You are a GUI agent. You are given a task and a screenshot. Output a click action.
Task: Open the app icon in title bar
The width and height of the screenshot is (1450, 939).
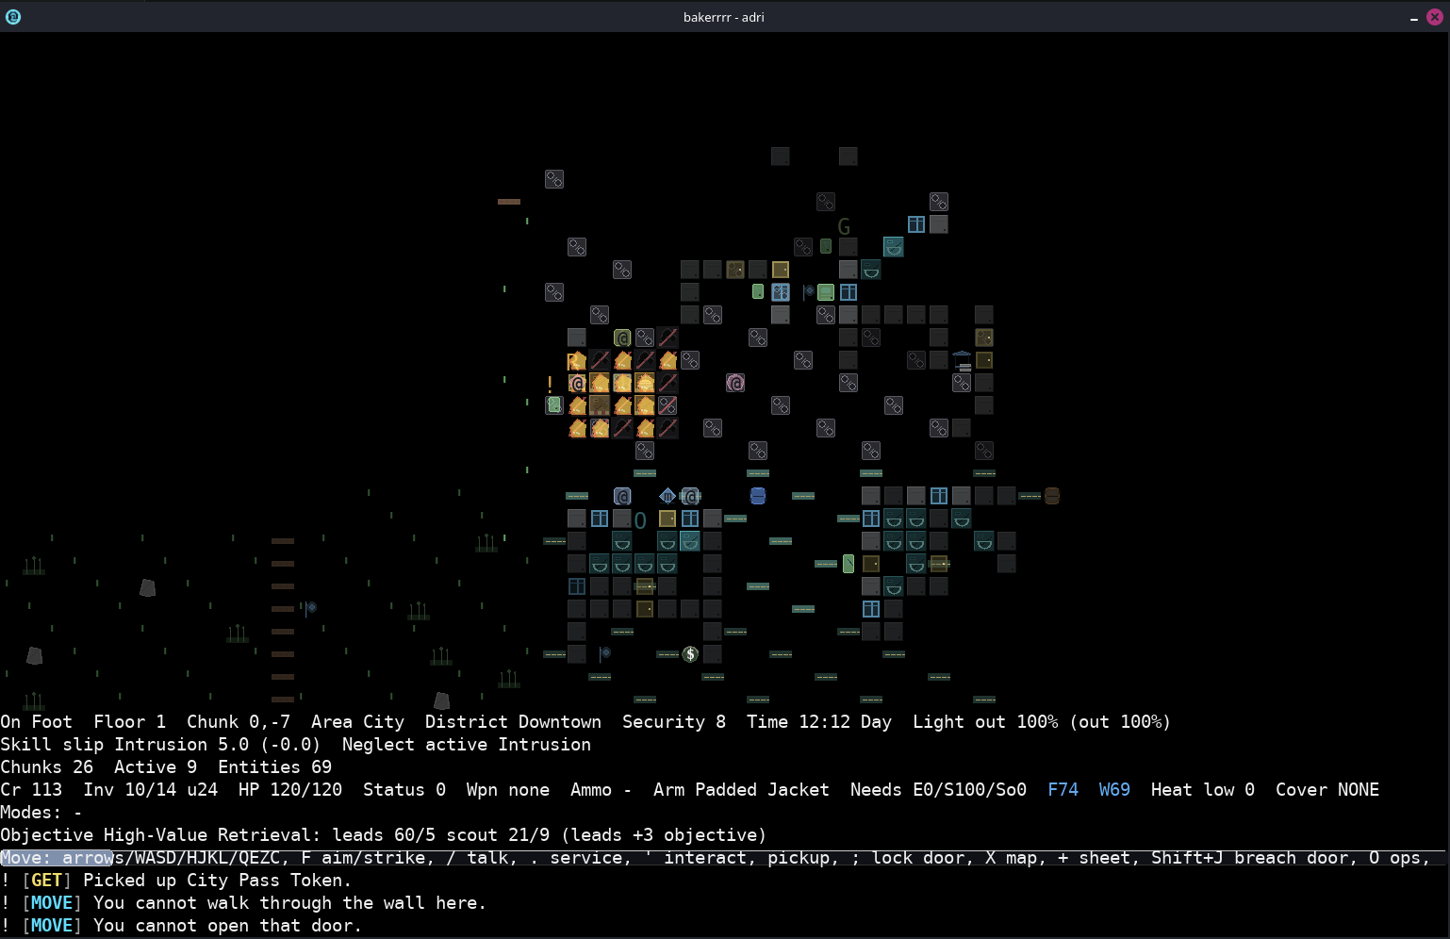[x=13, y=17]
